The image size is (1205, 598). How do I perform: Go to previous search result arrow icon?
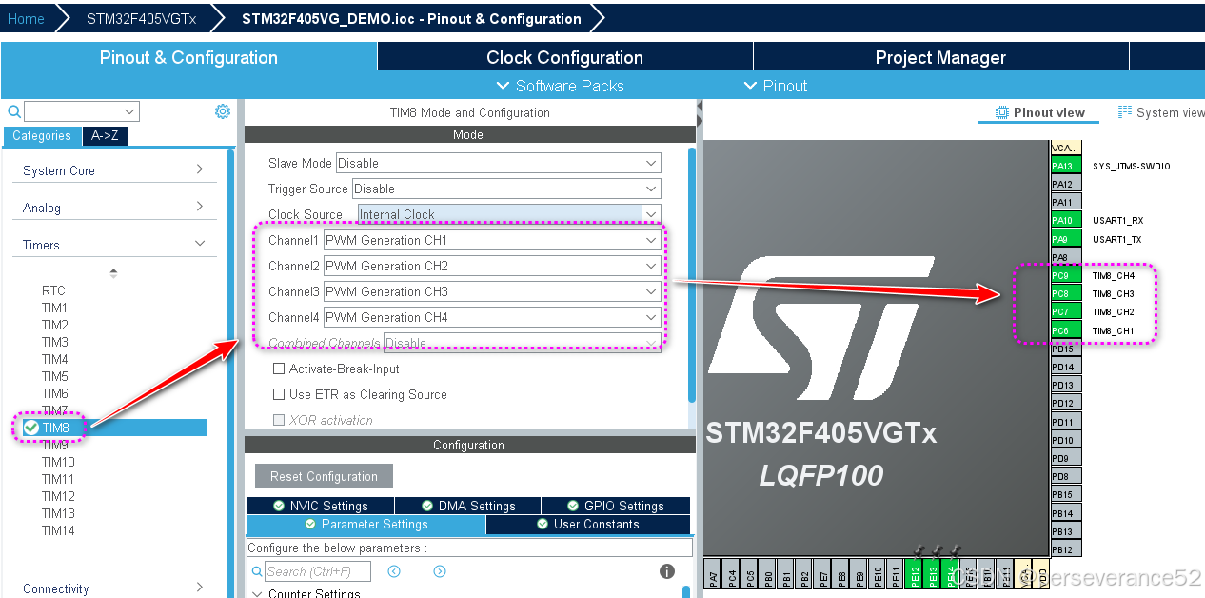point(394,571)
